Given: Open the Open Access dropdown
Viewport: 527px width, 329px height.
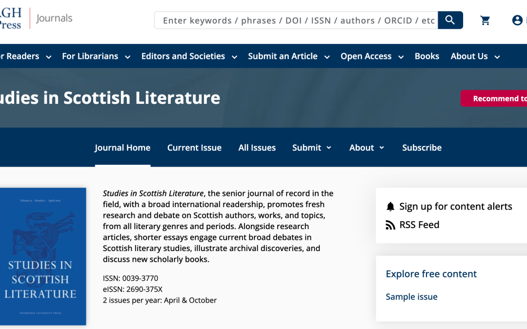Looking at the screenshot, I should 366,56.
